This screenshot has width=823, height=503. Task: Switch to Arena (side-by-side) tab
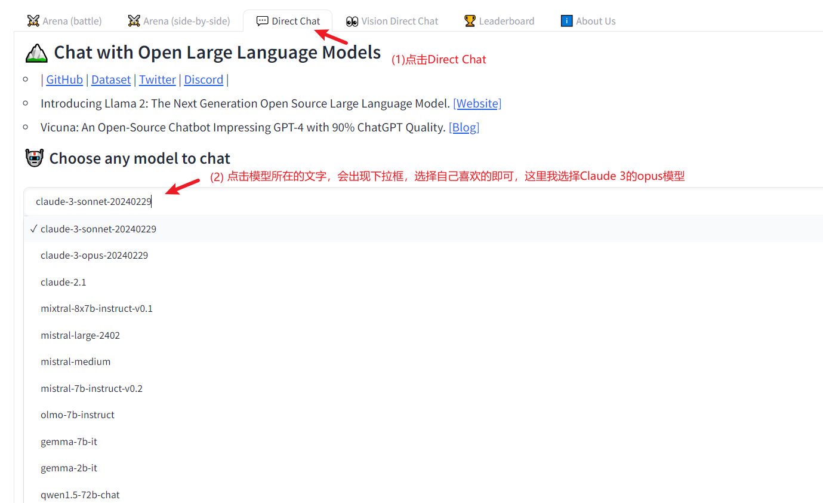pyautogui.click(x=179, y=21)
